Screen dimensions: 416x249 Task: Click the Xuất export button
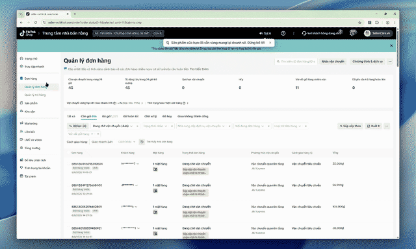pos(373,126)
